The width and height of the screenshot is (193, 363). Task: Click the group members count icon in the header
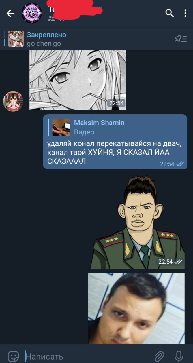tap(52, 19)
